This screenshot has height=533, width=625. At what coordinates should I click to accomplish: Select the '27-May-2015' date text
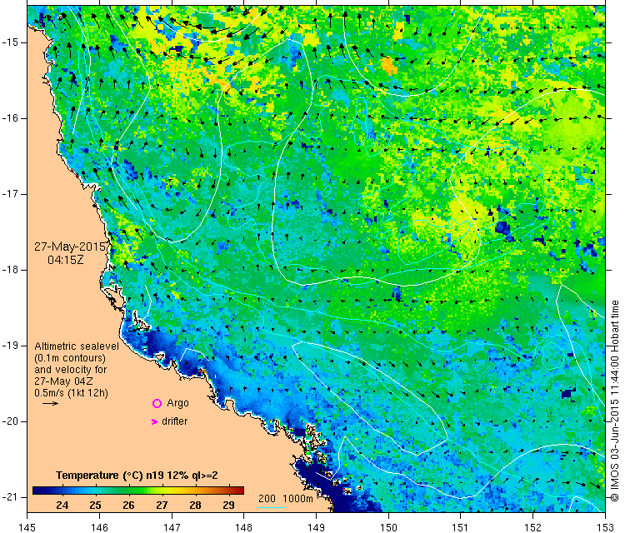click(x=69, y=247)
